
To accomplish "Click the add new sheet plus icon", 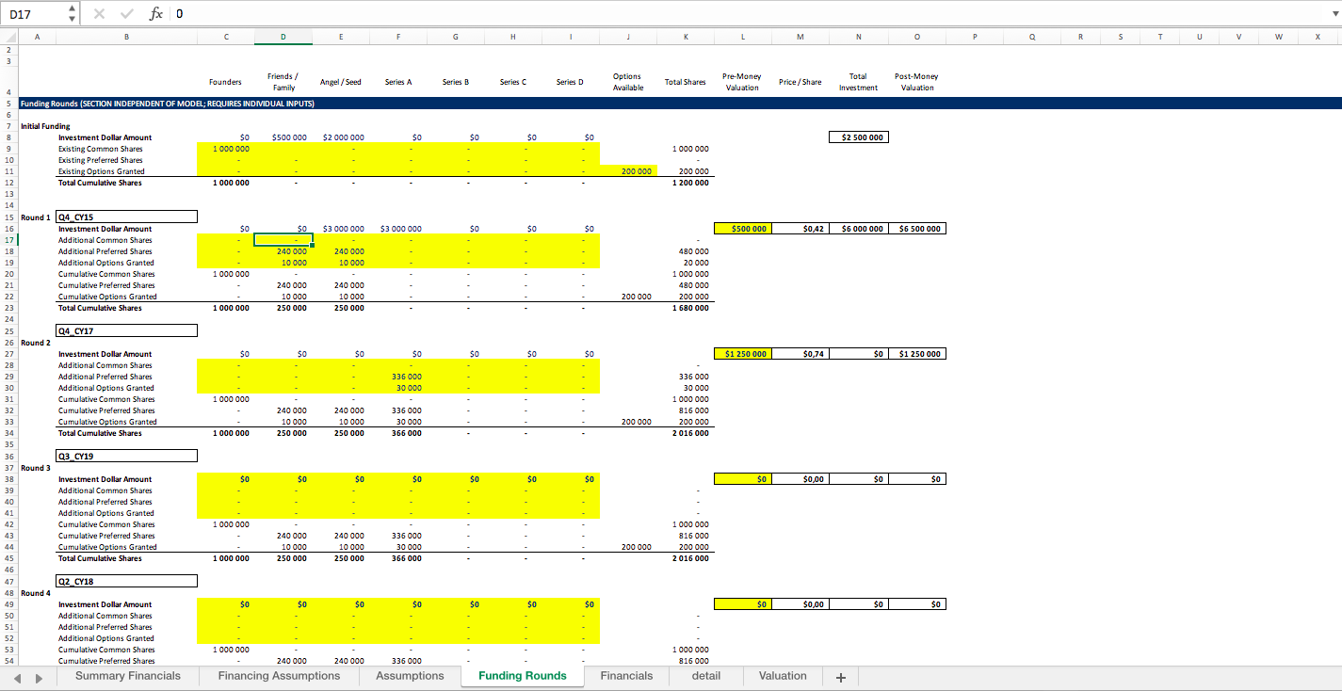I will pos(841,677).
